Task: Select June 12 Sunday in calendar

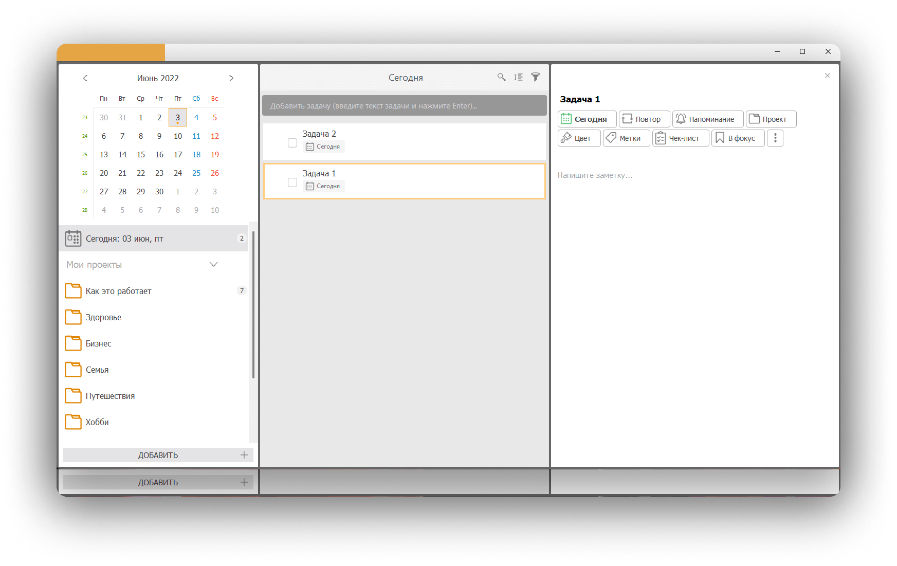Action: click(215, 136)
